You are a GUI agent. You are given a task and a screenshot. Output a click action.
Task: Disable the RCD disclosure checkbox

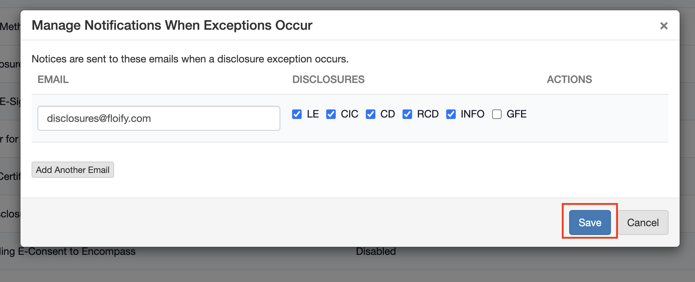pos(407,114)
